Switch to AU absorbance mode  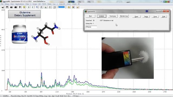click(x=39, y=4)
